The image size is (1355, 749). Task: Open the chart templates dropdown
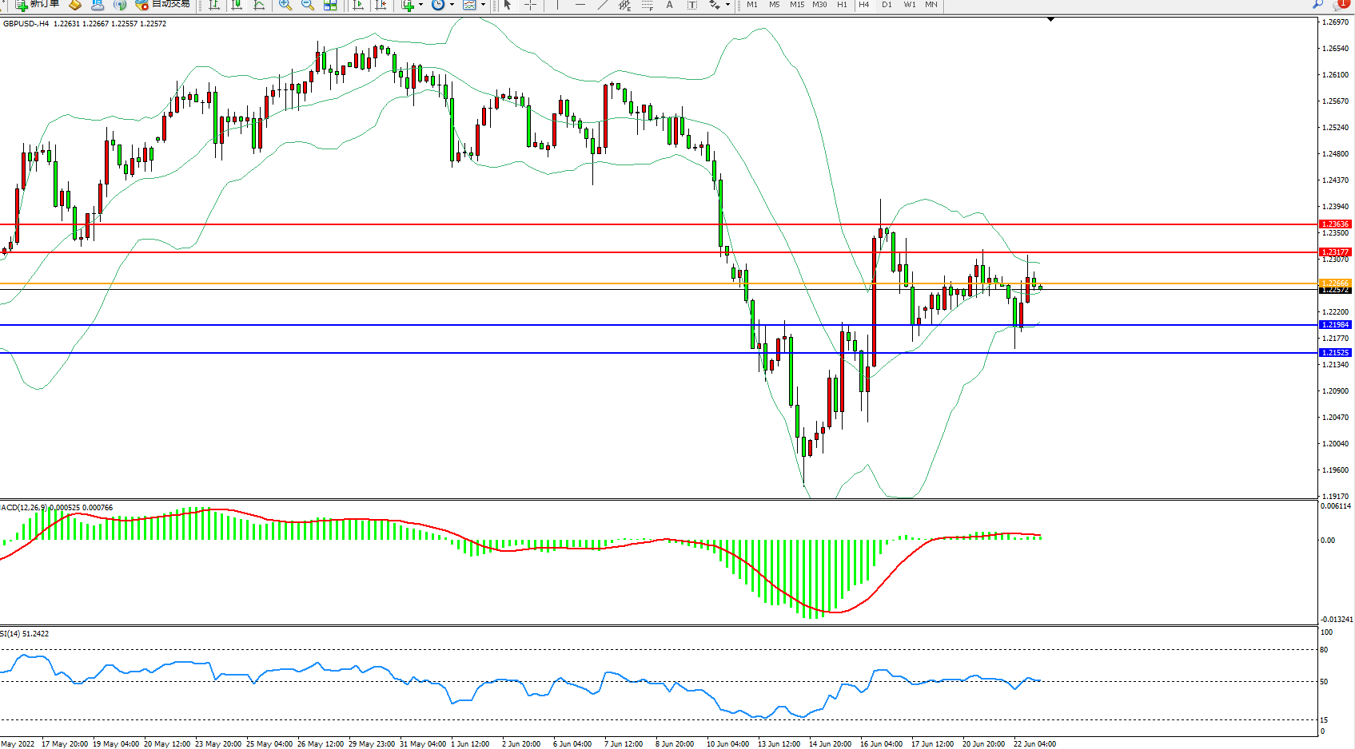[483, 5]
